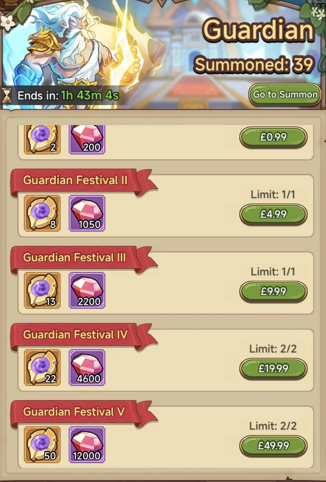Screen dimensions: 326x482
Task: Buy the £49.99 Guardian Festival V pack
Action: click(x=273, y=446)
